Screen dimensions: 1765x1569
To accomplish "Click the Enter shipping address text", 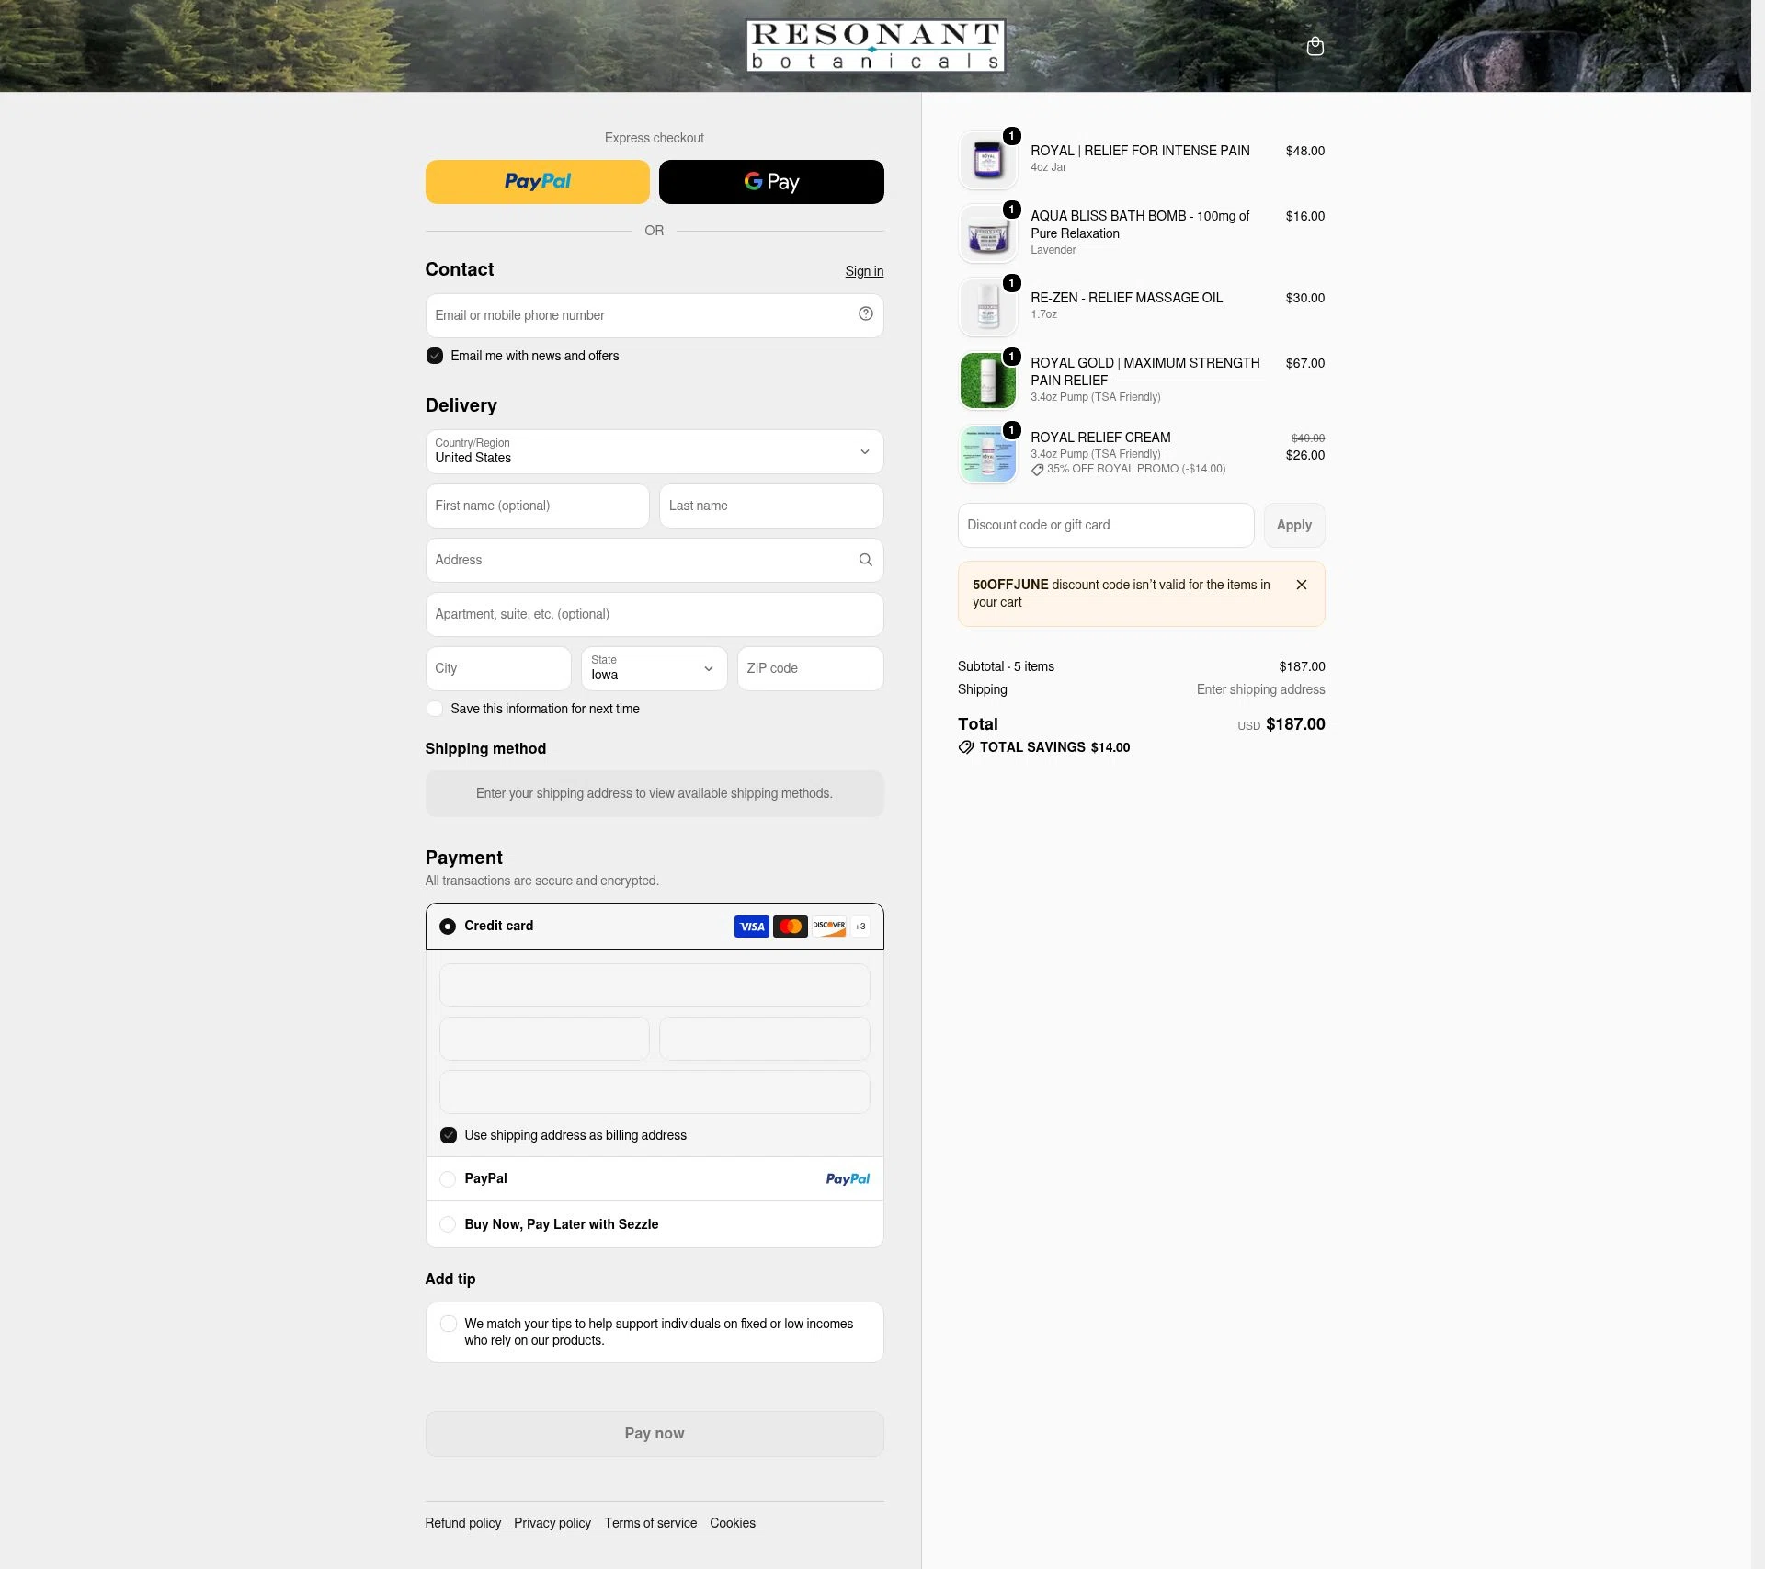I will click(1260, 689).
